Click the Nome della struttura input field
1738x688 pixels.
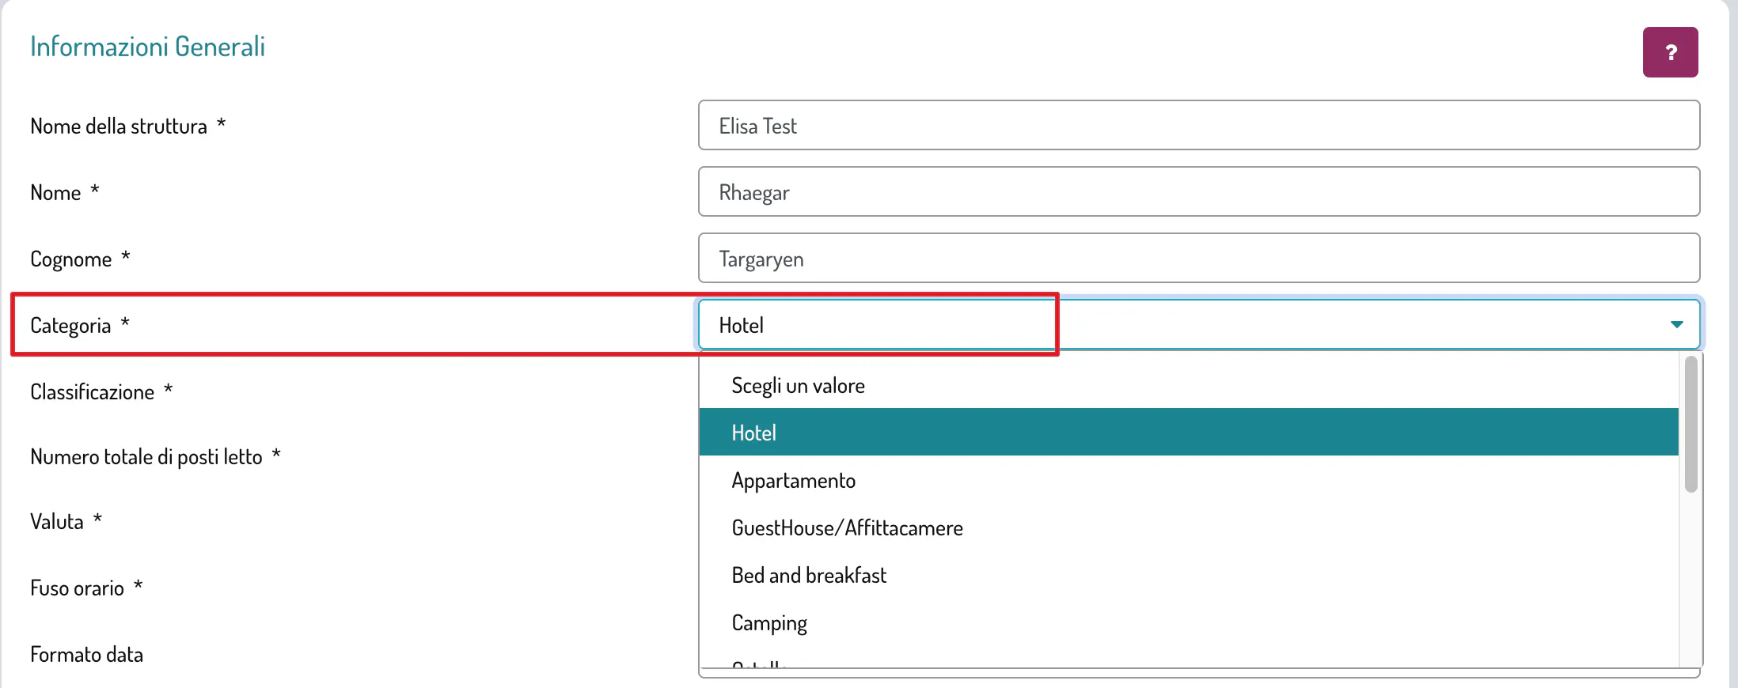[x=1198, y=125]
